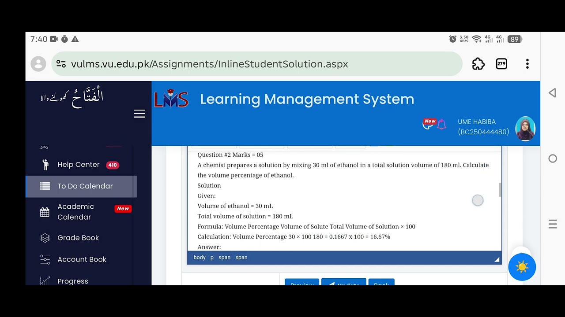
Task: Open Account Book
Action: pos(81,259)
